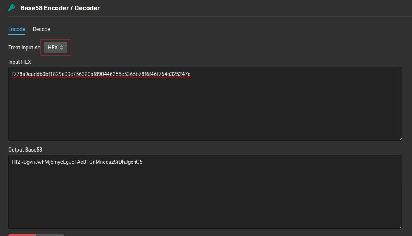Click the up-down arrows on HEX selector

point(61,47)
